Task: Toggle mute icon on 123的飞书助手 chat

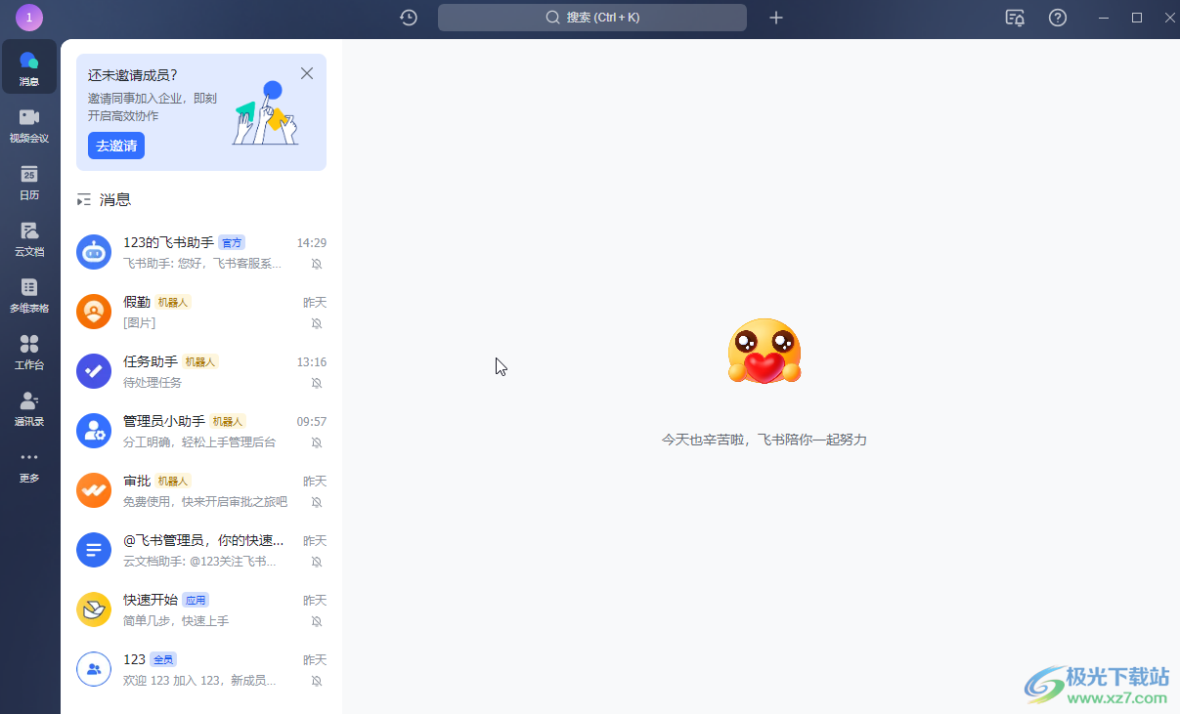Action: pyautogui.click(x=317, y=264)
